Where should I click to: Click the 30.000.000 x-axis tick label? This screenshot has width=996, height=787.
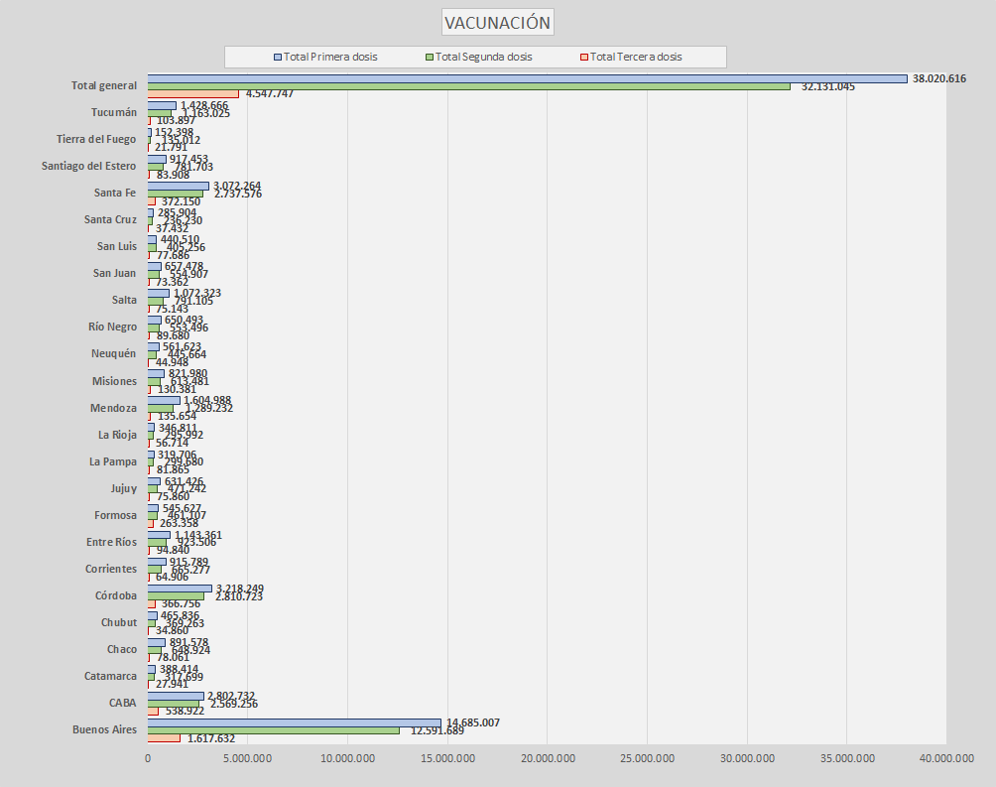click(747, 758)
